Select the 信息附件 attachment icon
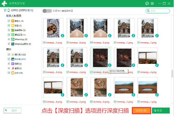 (x=13, y=30)
